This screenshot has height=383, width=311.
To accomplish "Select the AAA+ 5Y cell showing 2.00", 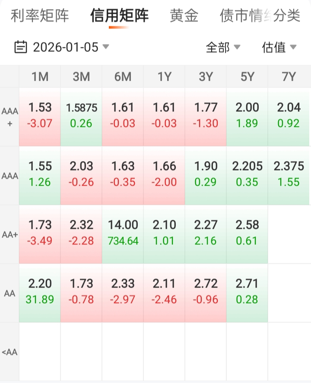I will tap(247, 117).
